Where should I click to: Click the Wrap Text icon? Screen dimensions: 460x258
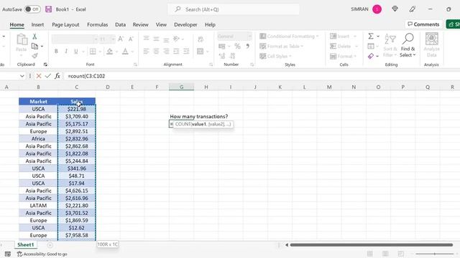pyautogui.click(x=201, y=39)
